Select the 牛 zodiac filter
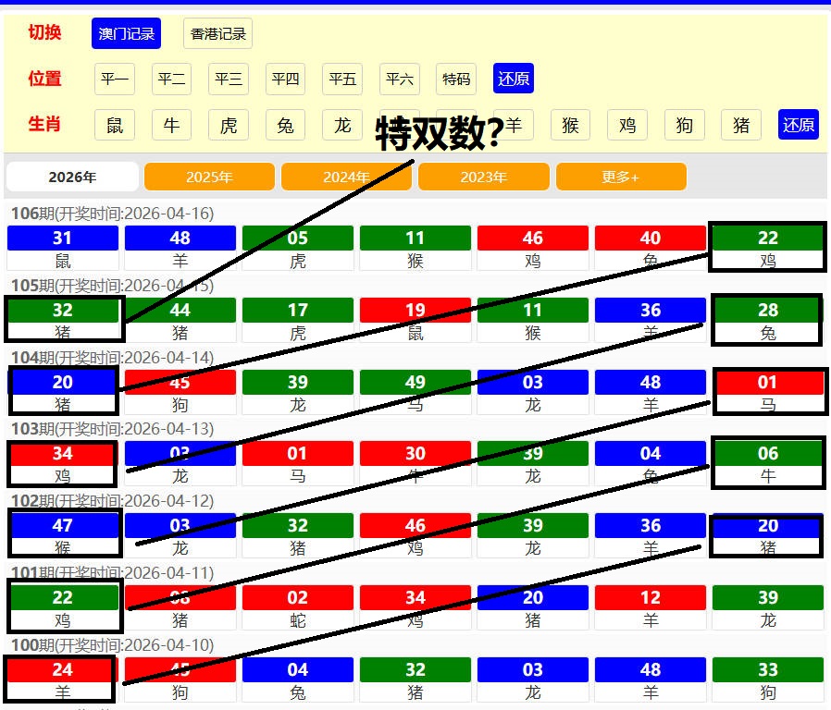The image size is (831, 710). pyautogui.click(x=171, y=125)
